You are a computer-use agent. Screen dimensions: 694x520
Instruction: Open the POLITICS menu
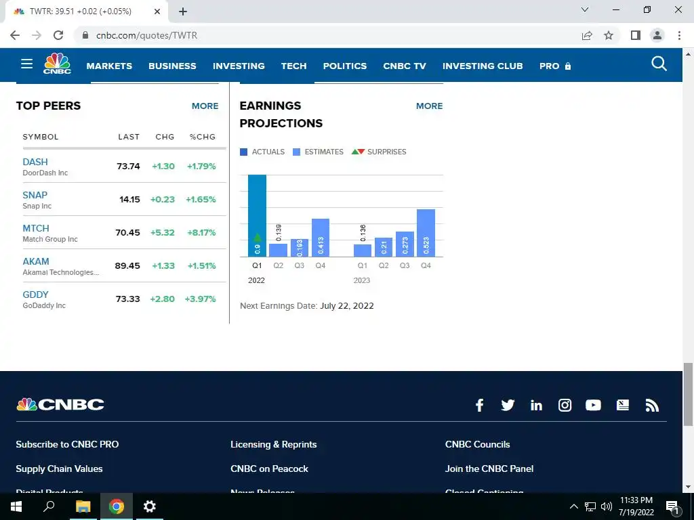coord(345,66)
